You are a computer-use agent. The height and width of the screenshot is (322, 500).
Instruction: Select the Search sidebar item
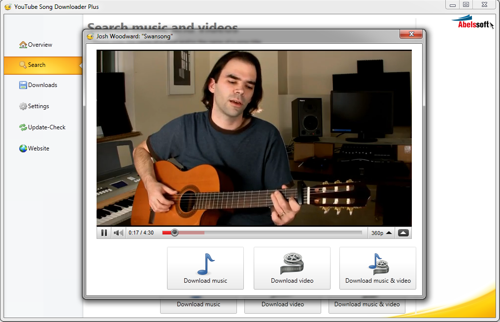point(43,65)
